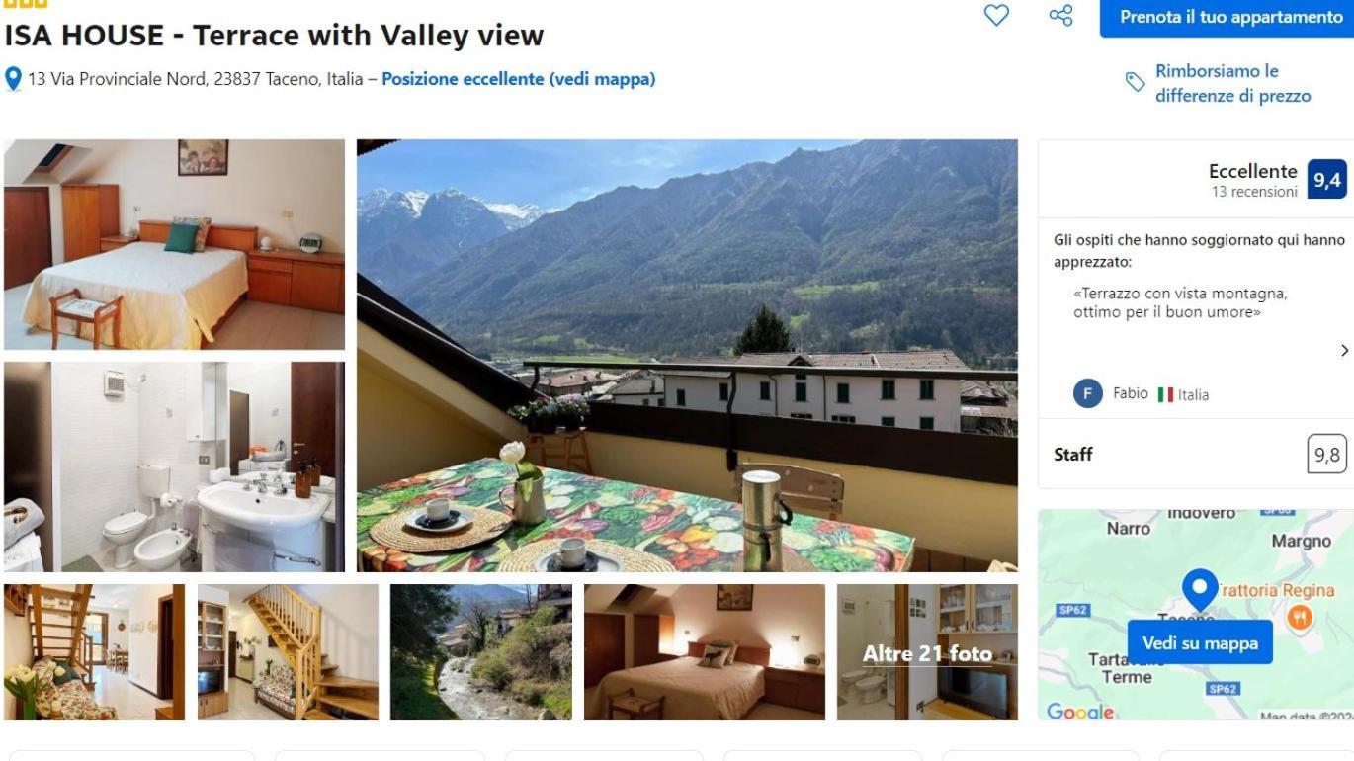Viewport: 1354px width, 761px height.
Task: Click the blue map marker pin
Action: pyautogui.click(x=1200, y=588)
